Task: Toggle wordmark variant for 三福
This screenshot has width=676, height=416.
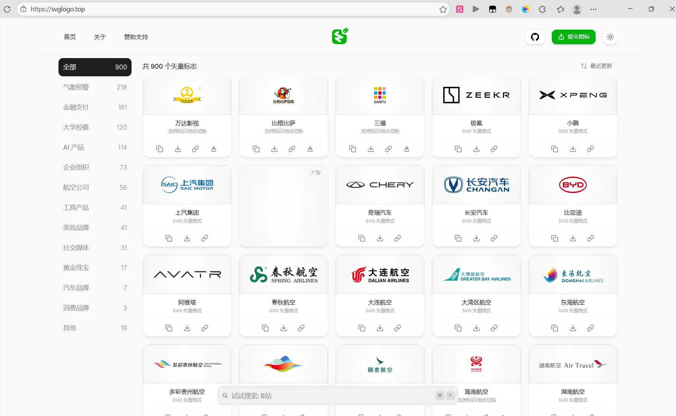Action: 407,149
